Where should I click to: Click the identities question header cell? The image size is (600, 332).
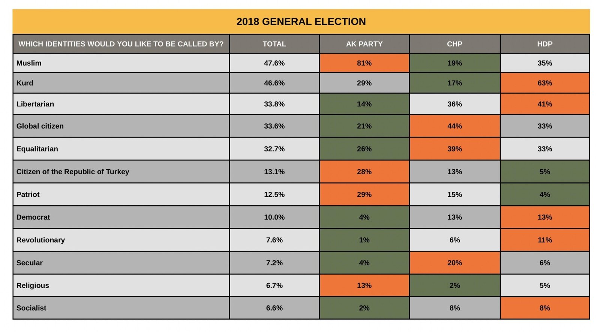coord(121,44)
